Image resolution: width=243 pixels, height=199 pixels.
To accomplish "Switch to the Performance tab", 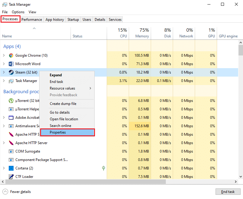I will coord(32,20).
